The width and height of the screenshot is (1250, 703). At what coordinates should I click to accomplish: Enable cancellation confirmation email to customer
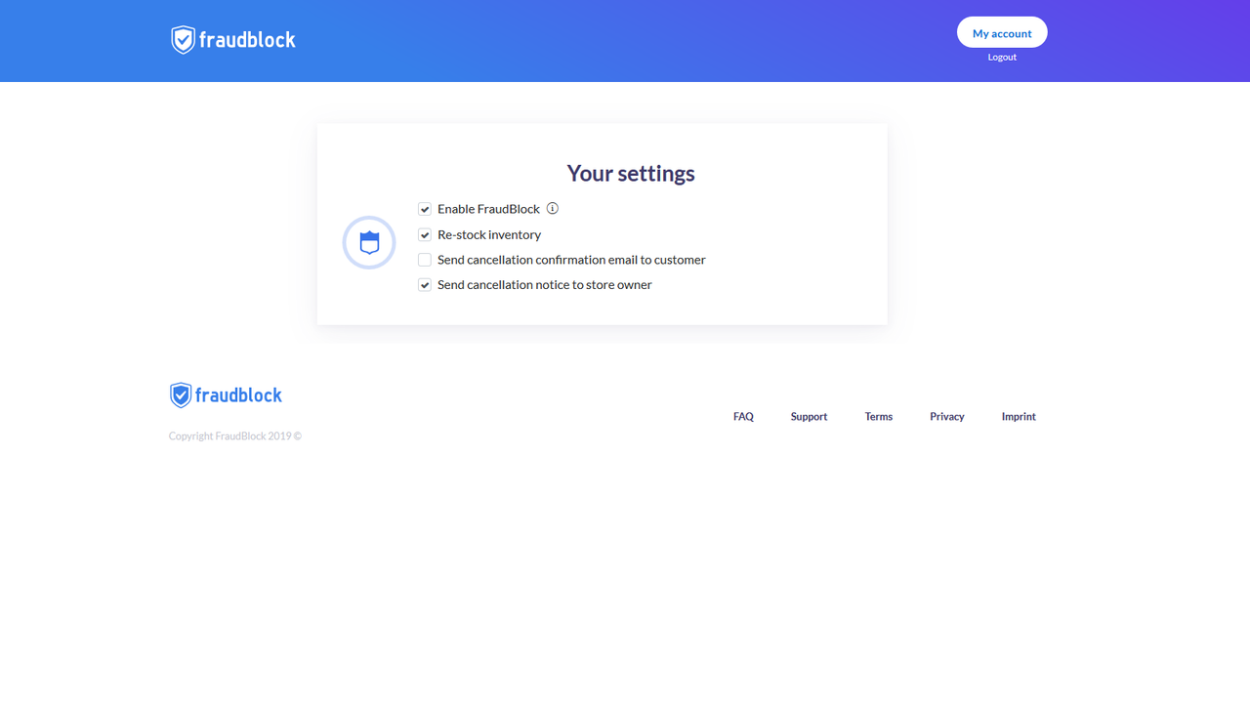pyautogui.click(x=425, y=260)
